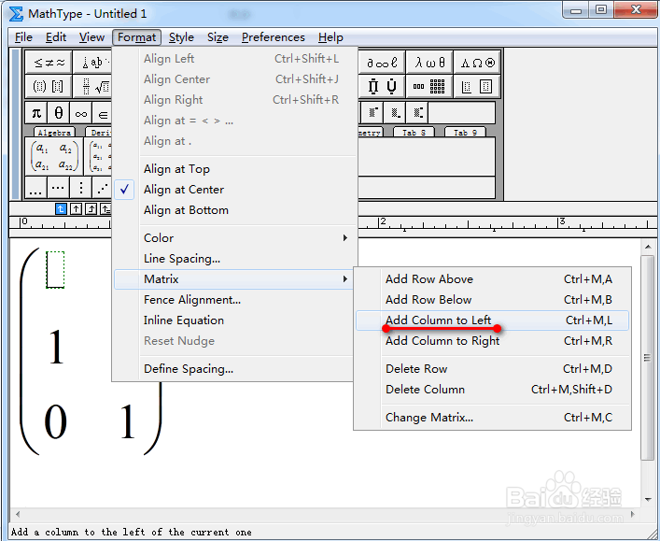This screenshot has width=660, height=541.
Task: Choose Delete Column
Action: coord(493,390)
